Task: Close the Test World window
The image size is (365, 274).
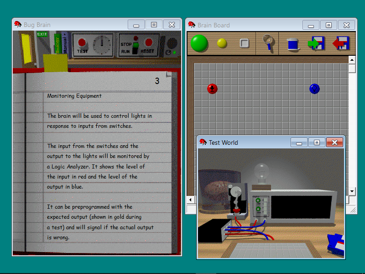Action: point(334,142)
